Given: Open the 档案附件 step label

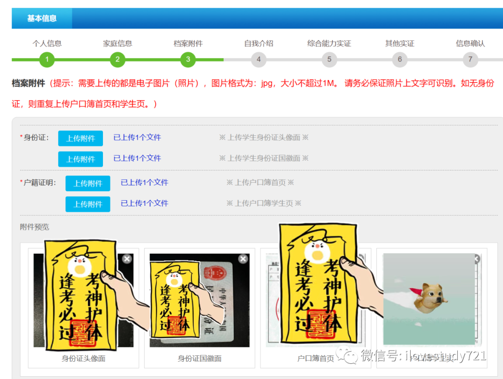Looking at the screenshot, I should (x=188, y=43).
